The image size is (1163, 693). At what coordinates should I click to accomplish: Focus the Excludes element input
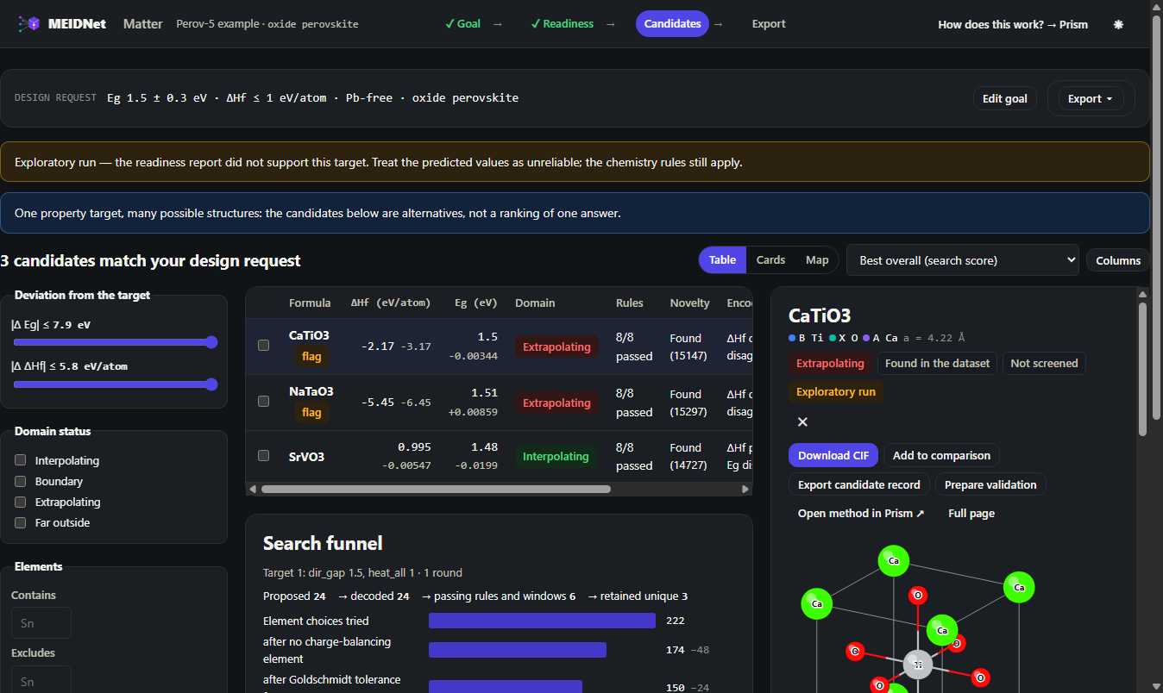point(41,681)
